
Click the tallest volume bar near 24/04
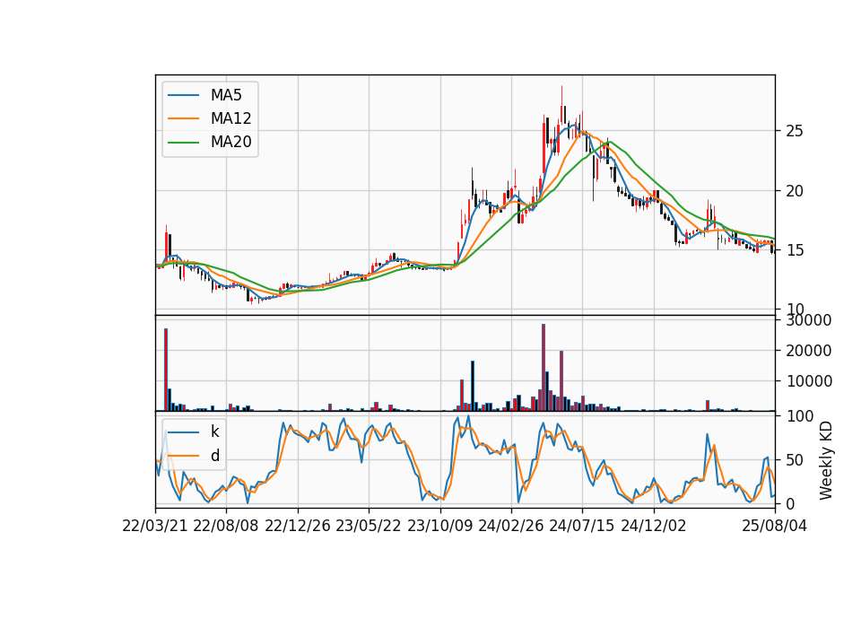click(544, 368)
